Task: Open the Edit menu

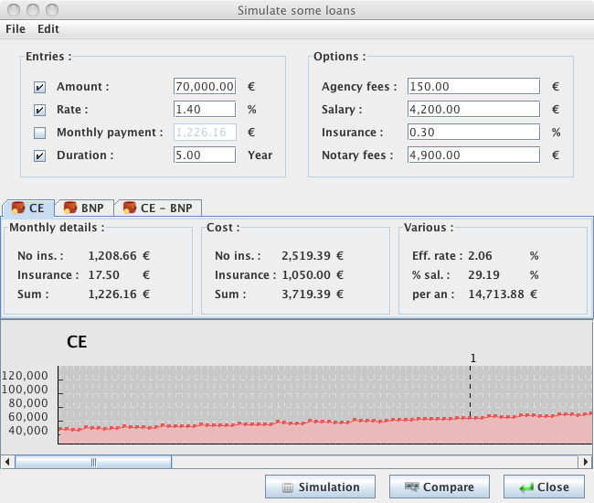Action: 48,28
